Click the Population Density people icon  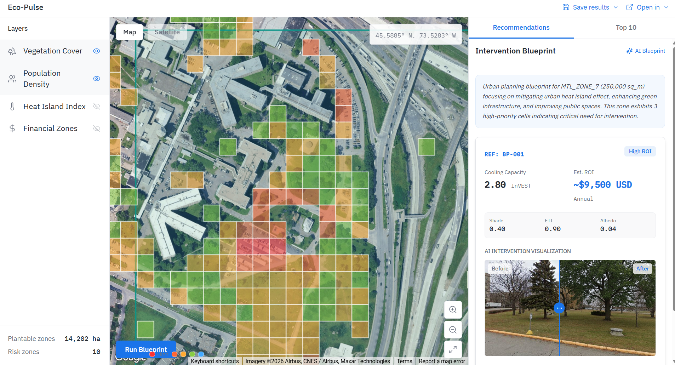(x=12, y=79)
